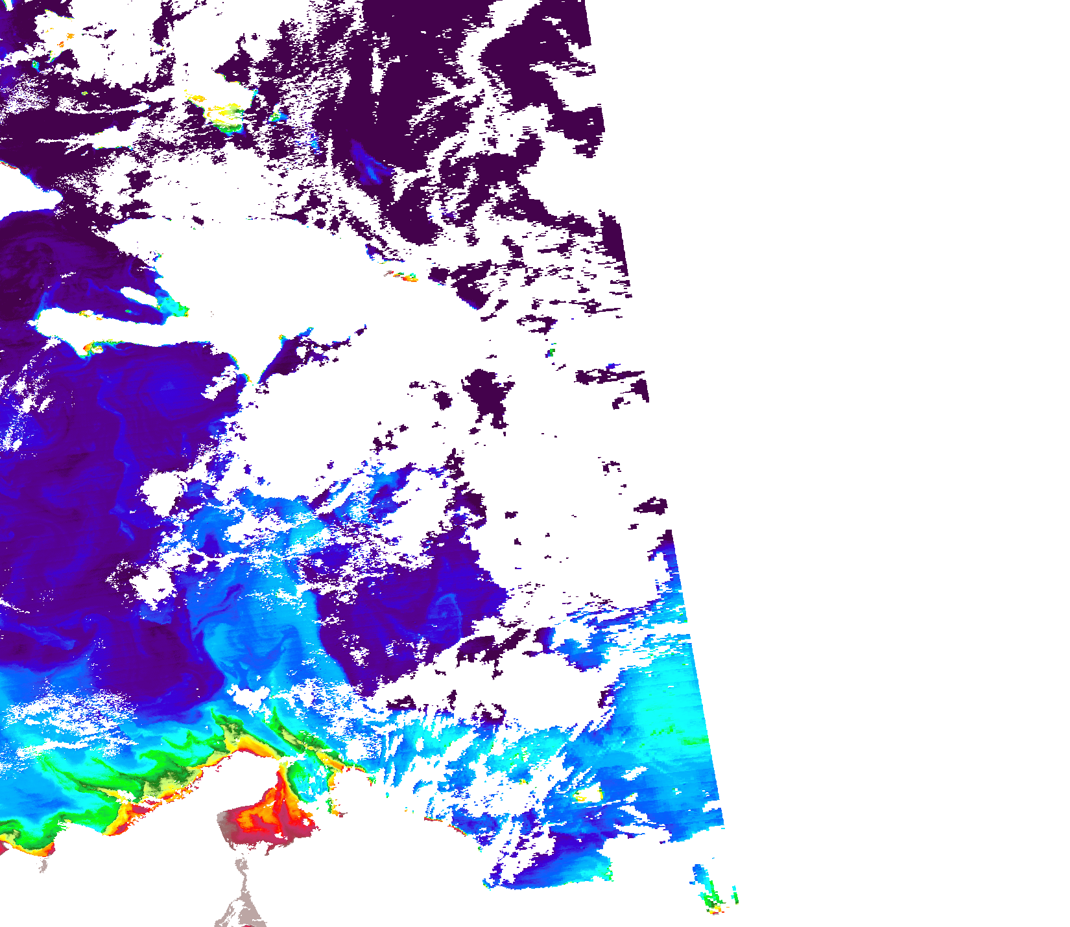
Task: Pick the small yellow spot in cyan region
Action: (589, 795)
